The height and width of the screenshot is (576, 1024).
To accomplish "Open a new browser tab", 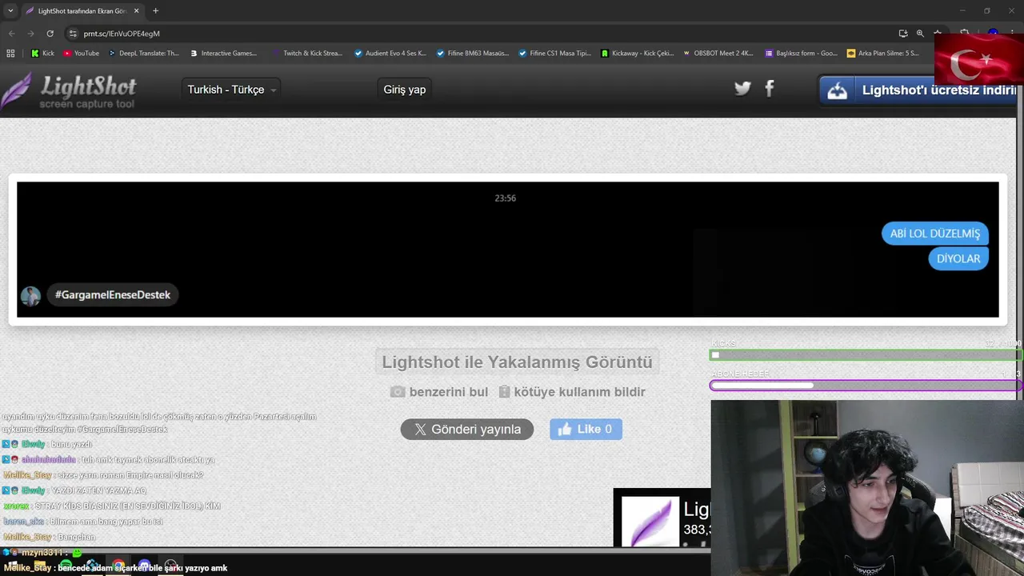I will [x=155, y=11].
